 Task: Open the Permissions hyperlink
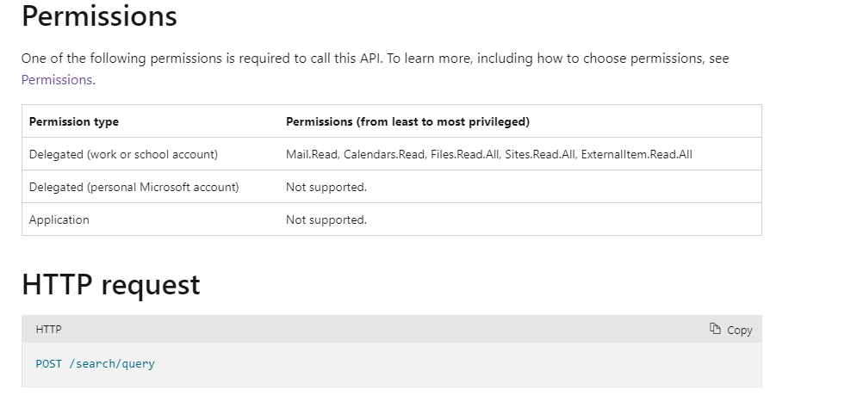56,80
